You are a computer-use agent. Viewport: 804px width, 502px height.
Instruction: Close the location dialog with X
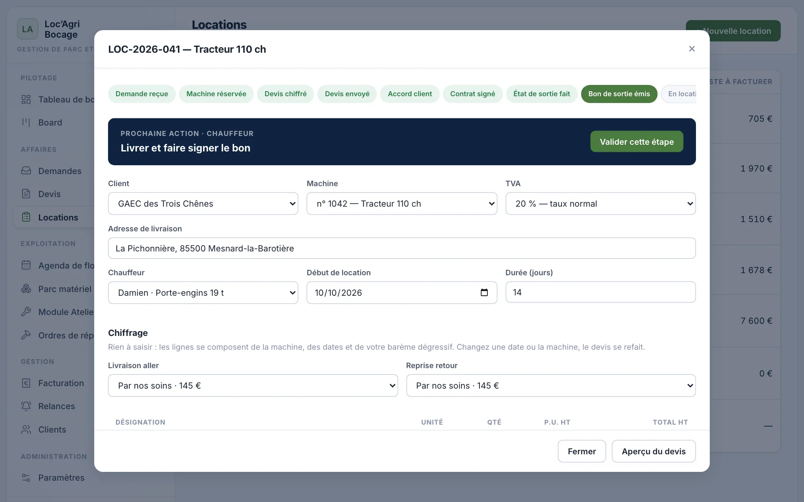pos(692,49)
